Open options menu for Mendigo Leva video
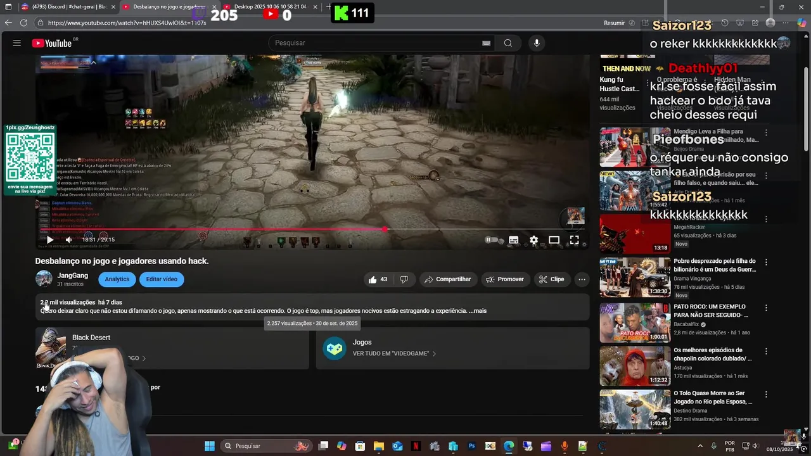 766,133
